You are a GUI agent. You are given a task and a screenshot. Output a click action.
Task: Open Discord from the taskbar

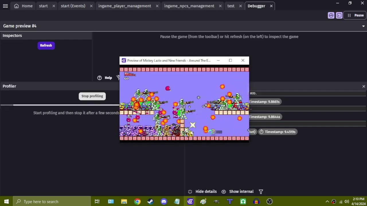click(x=164, y=201)
